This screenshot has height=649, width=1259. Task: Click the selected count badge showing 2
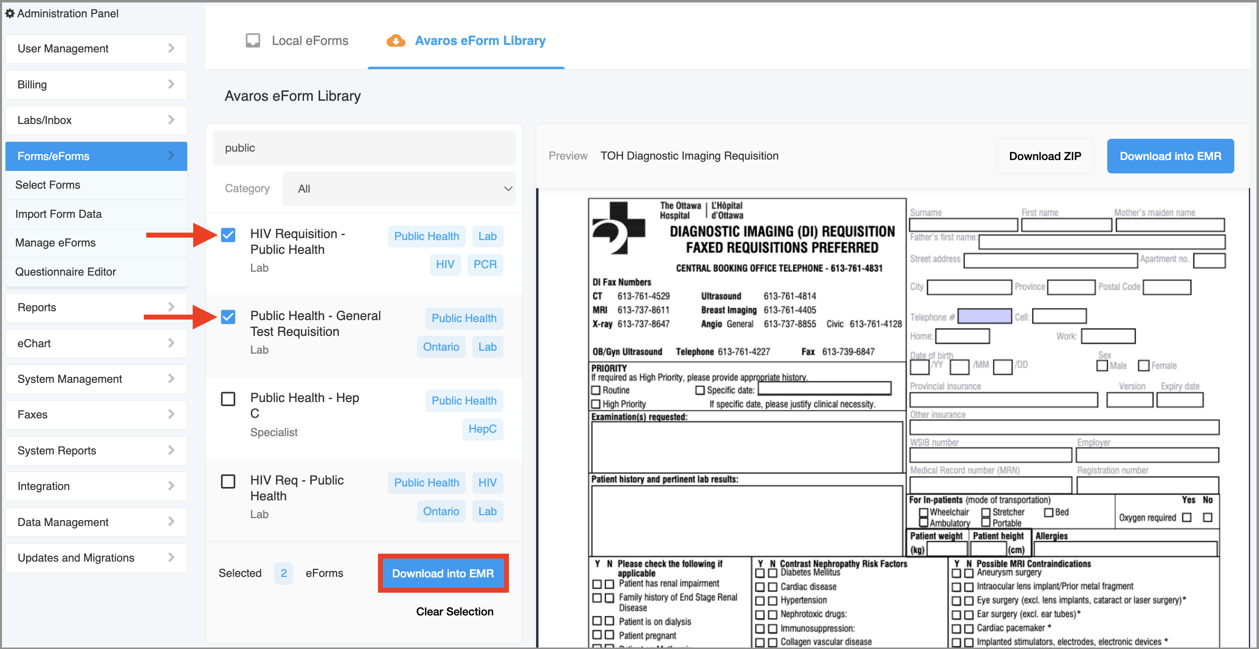pos(284,573)
